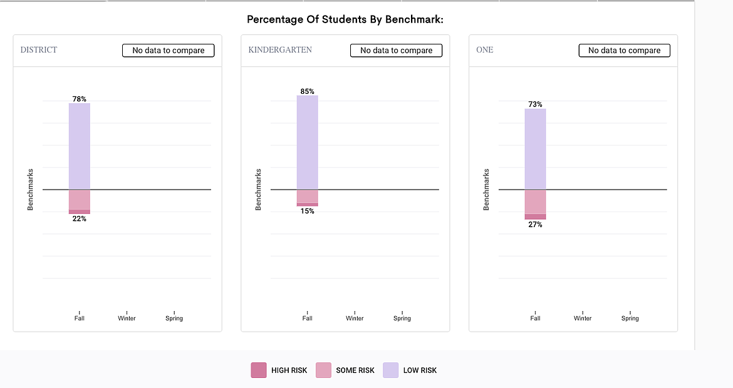Click District some risk bar segment

(x=80, y=200)
